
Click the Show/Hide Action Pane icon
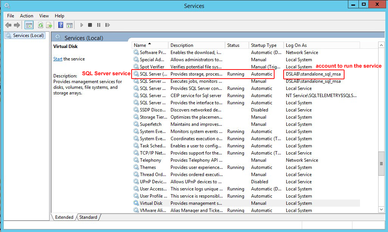[x=70, y=25]
